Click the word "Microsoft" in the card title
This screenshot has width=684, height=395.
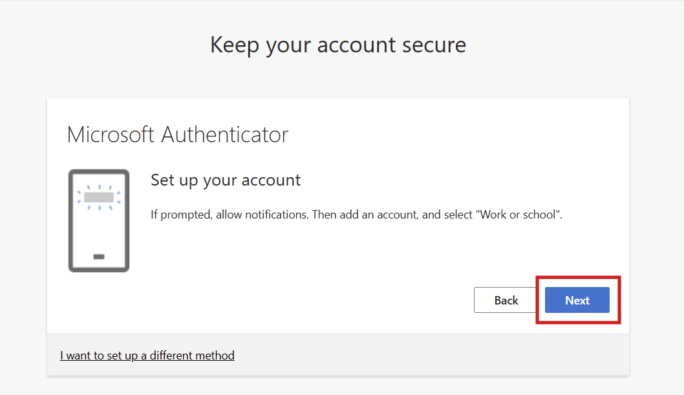111,134
